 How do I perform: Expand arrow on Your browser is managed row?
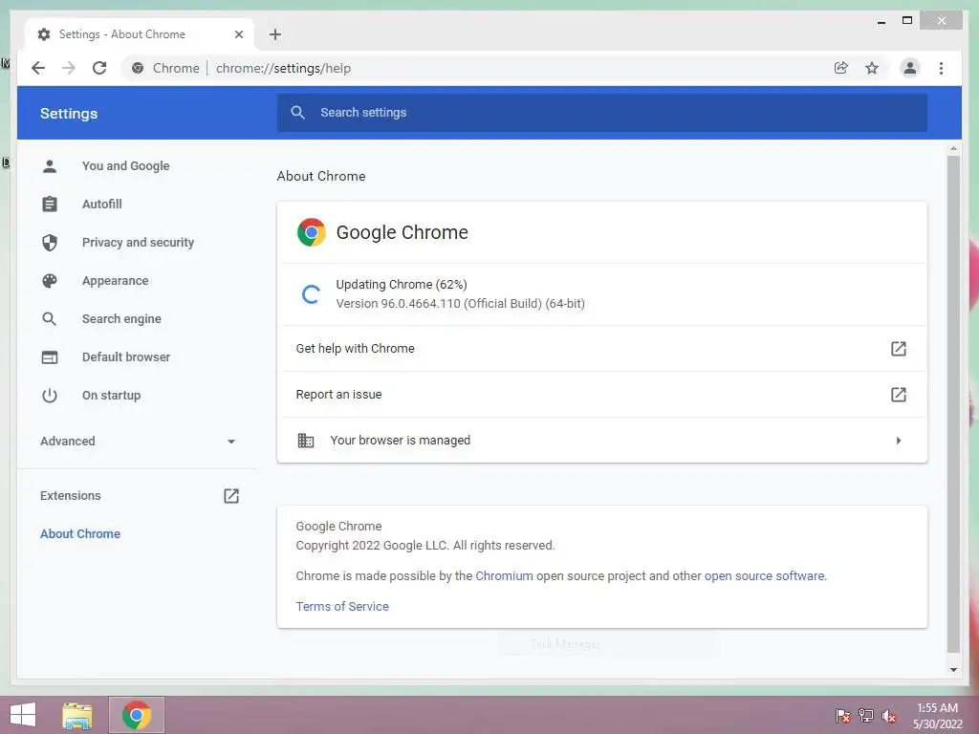point(899,440)
